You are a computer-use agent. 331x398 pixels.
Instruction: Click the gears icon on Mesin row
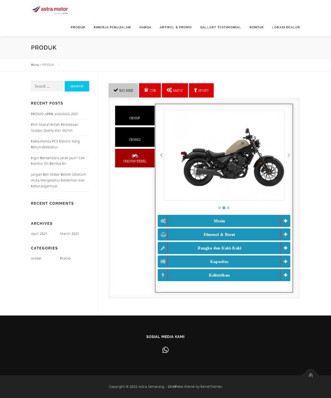[x=163, y=221]
